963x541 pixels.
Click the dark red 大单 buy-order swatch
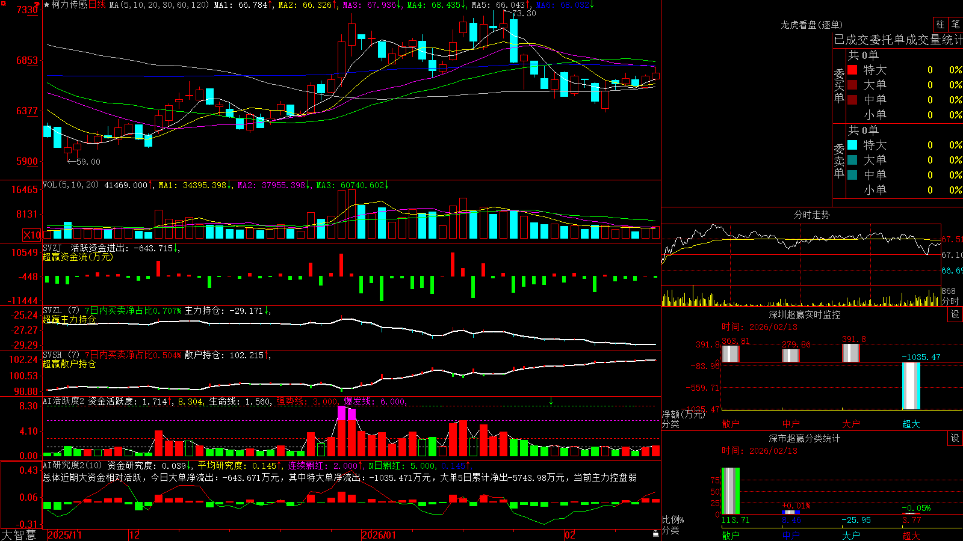(852, 85)
